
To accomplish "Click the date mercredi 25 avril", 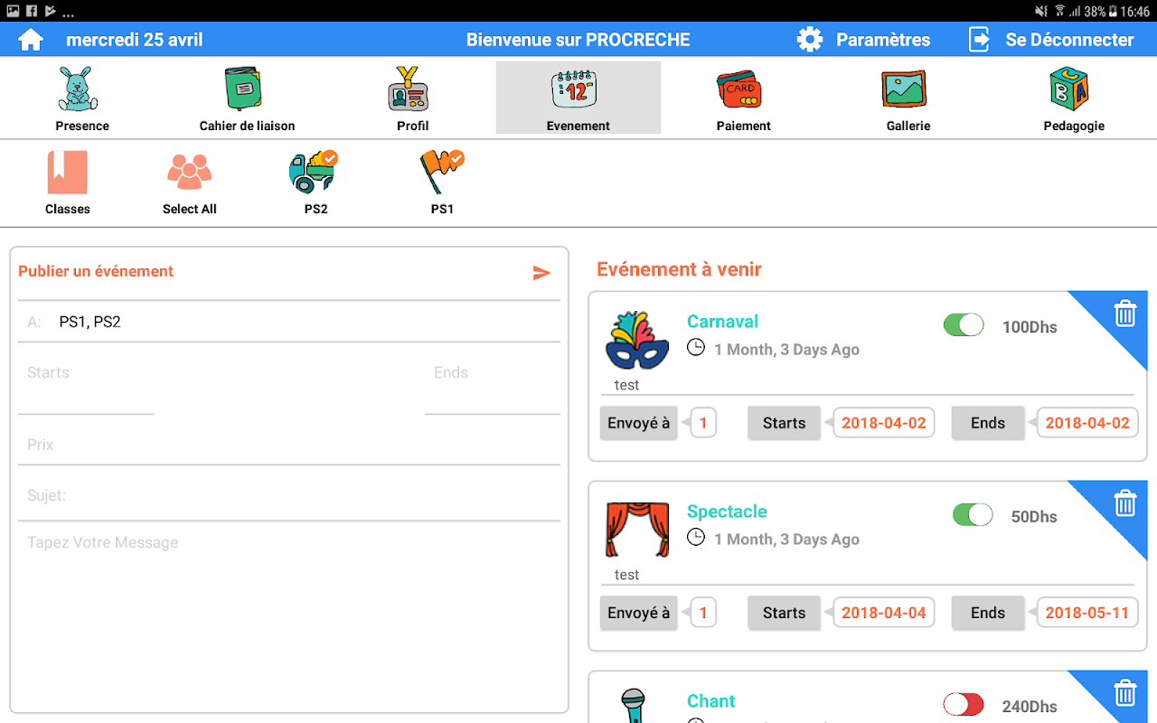I will pos(135,40).
